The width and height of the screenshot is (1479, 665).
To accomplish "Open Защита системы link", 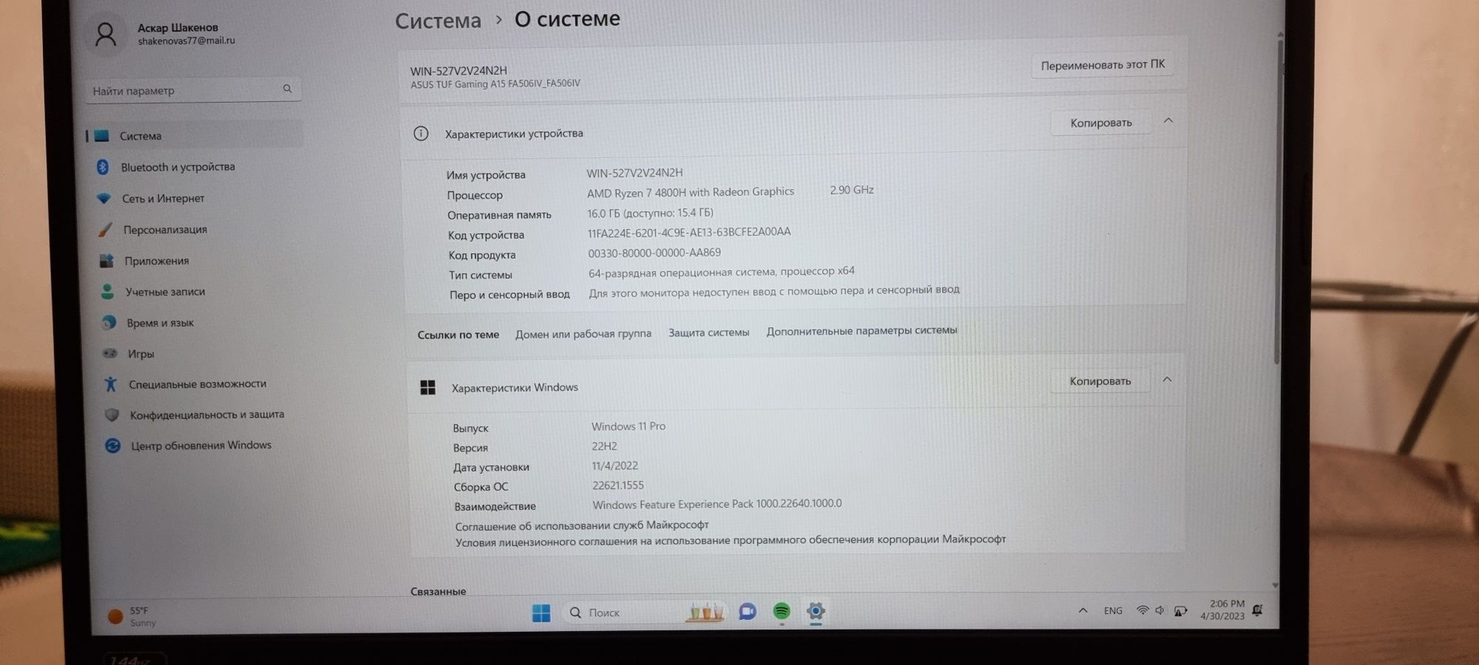I will (708, 332).
